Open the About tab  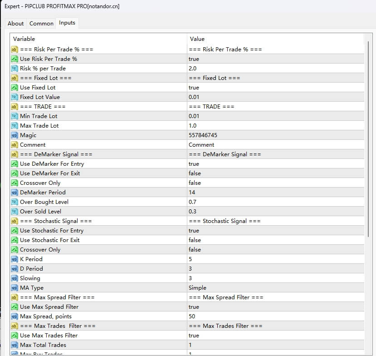tap(15, 24)
